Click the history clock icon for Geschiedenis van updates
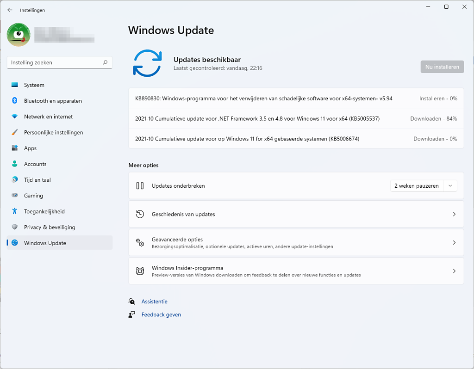 click(x=140, y=214)
